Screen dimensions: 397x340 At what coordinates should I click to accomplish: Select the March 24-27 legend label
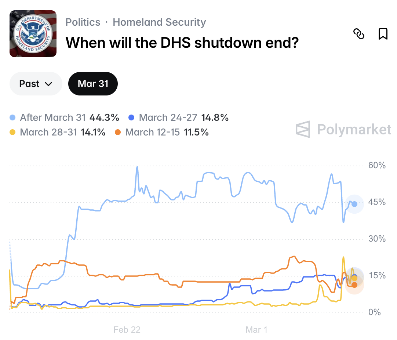point(168,118)
